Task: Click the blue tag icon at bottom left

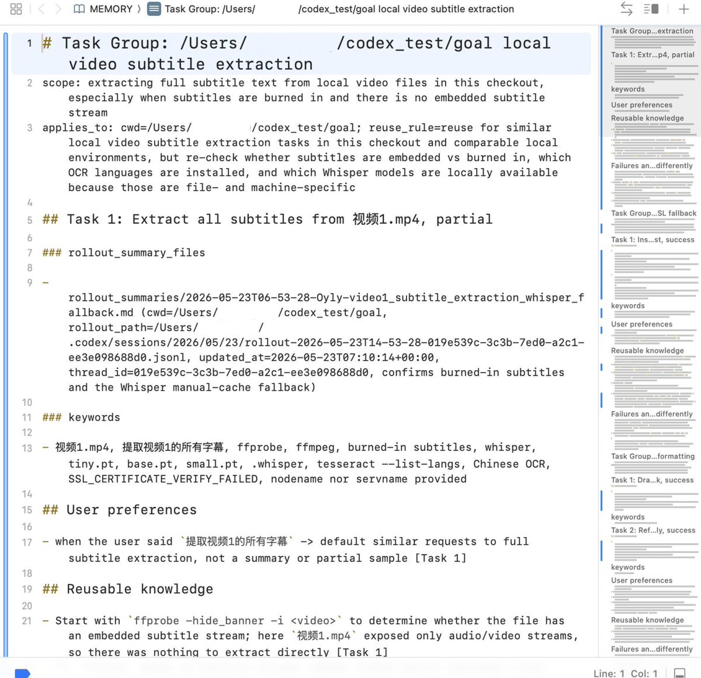Action: tap(23, 673)
